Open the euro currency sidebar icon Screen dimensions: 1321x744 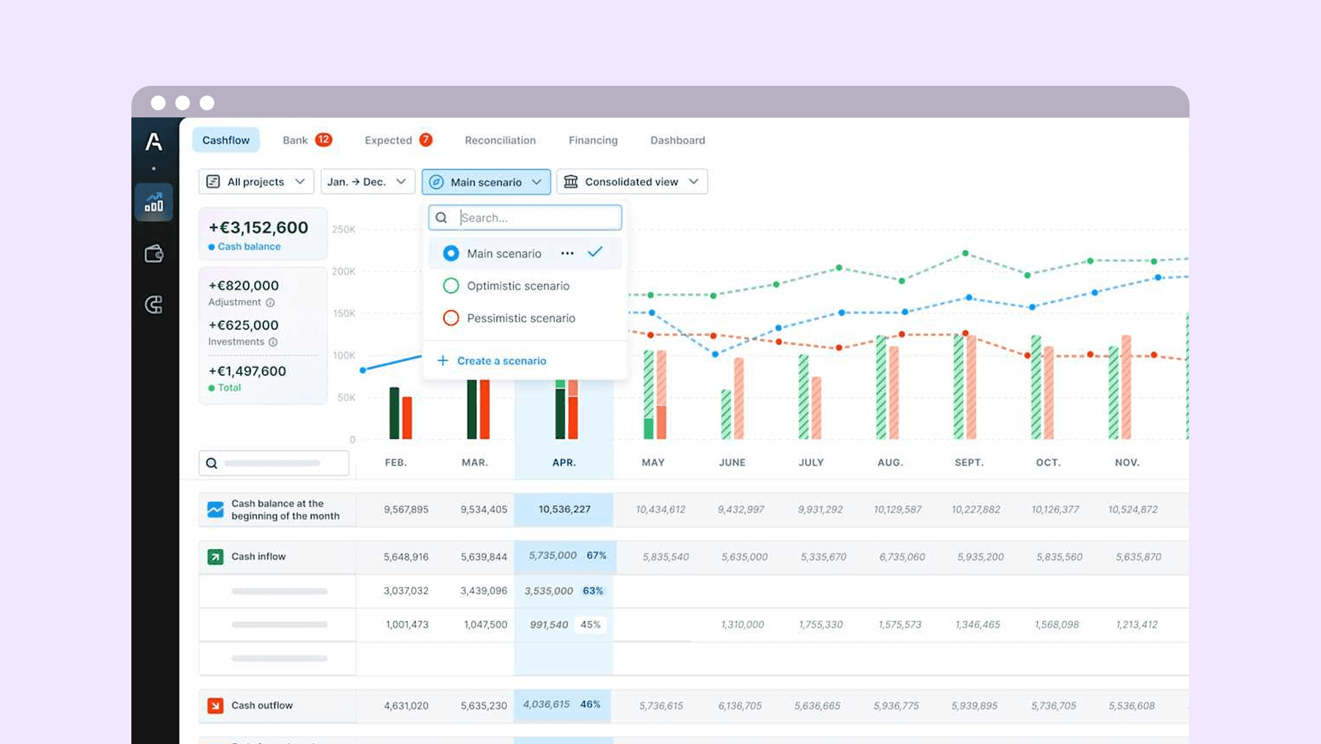(x=154, y=304)
